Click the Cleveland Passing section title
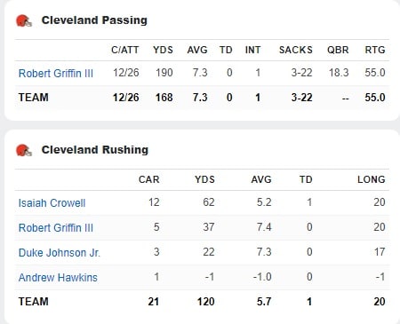Image resolution: width=400 pixels, height=324 pixels. (94, 20)
